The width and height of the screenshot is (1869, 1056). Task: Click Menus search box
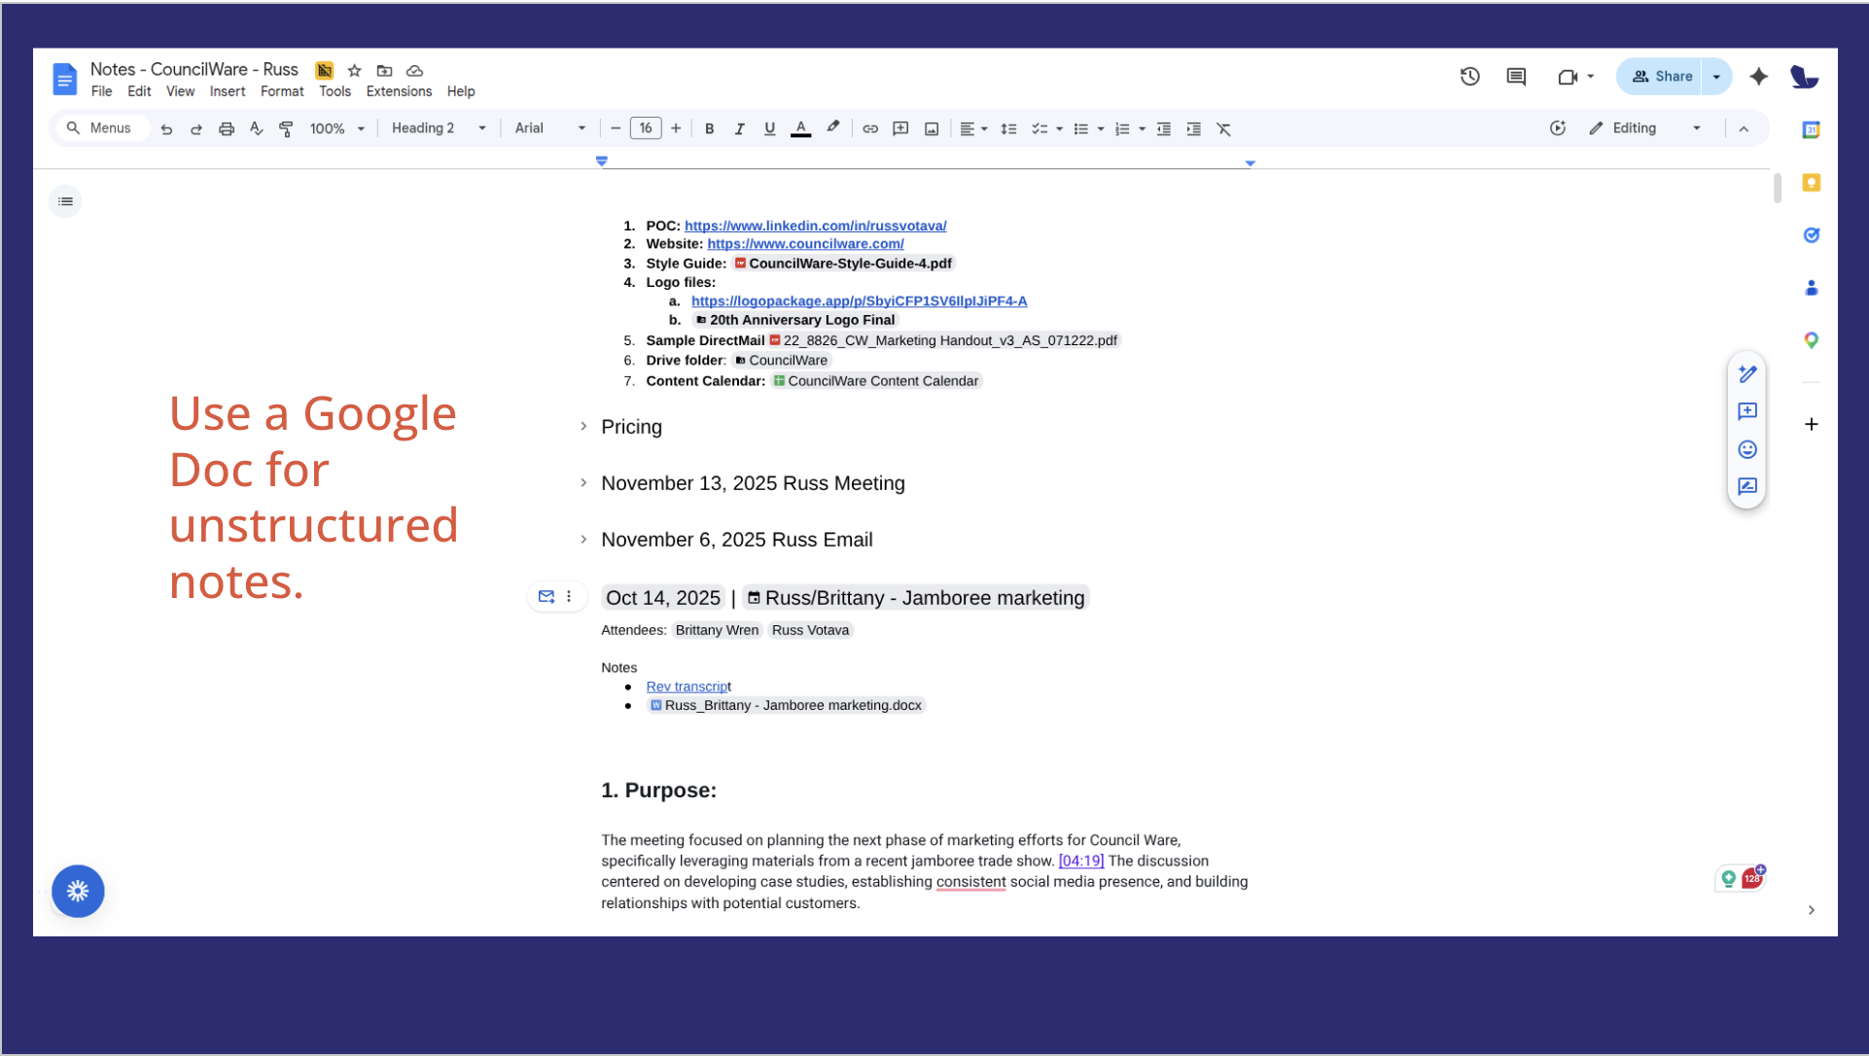point(103,128)
